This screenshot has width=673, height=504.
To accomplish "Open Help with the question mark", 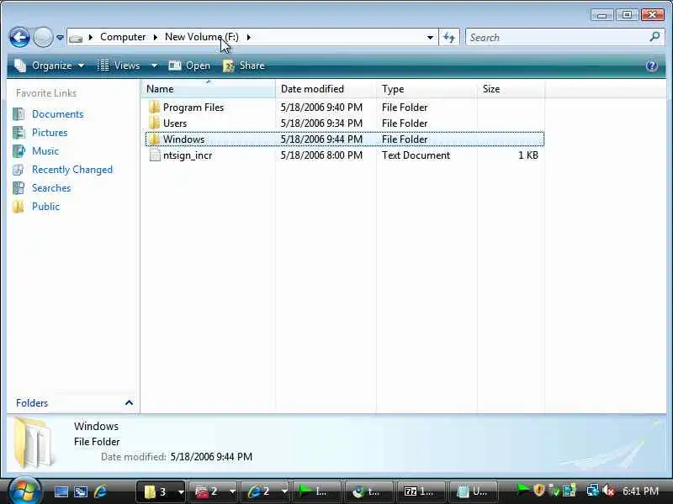I will click(651, 66).
